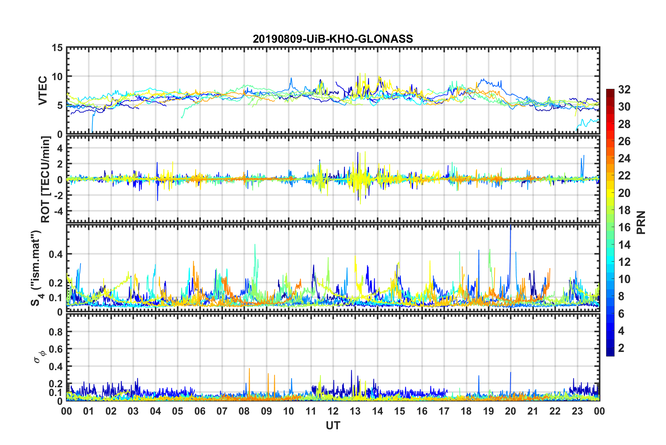Click the UT x-axis label
Viewport: 666px width, 445px height.
333,425
